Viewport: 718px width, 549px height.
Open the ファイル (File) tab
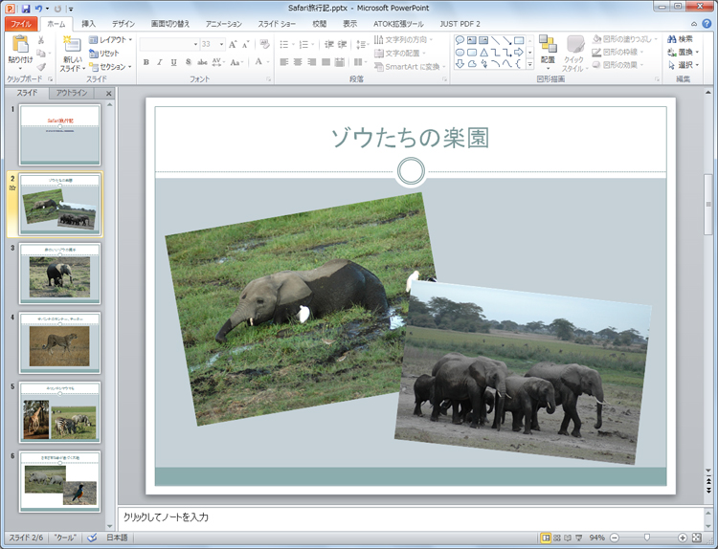[x=21, y=24]
